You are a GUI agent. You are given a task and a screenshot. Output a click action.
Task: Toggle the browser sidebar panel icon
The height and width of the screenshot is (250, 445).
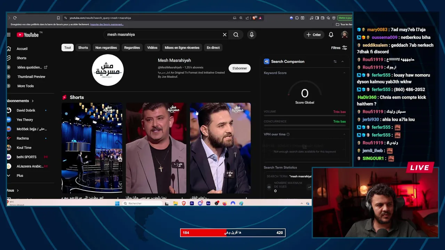317,18
